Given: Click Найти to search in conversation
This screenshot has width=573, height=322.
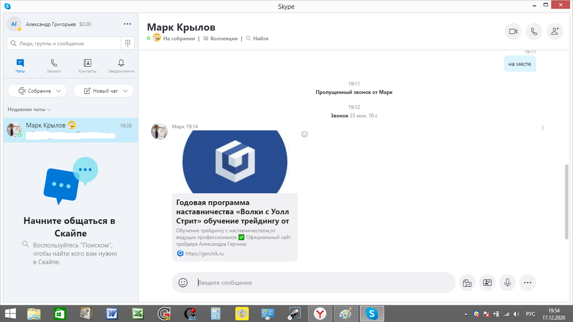Looking at the screenshot, I should click(257, 39).
